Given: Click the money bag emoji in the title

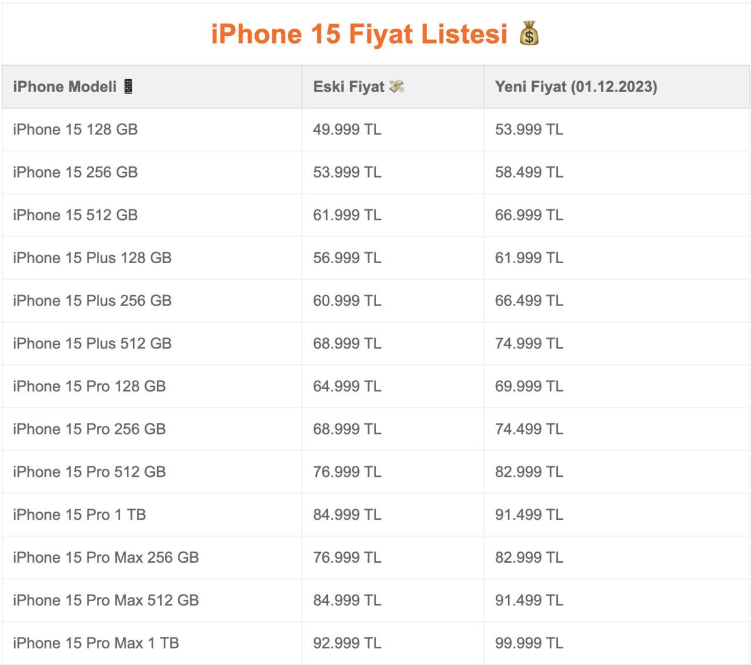Looking at the screenshot, I should pos(529,33).
